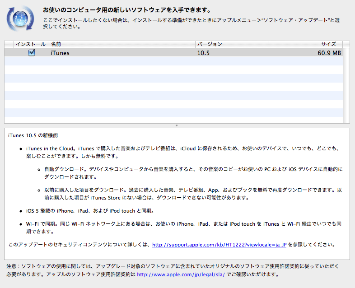Click the '自動ダウンロード' sub-bullet text

(193, 173)
